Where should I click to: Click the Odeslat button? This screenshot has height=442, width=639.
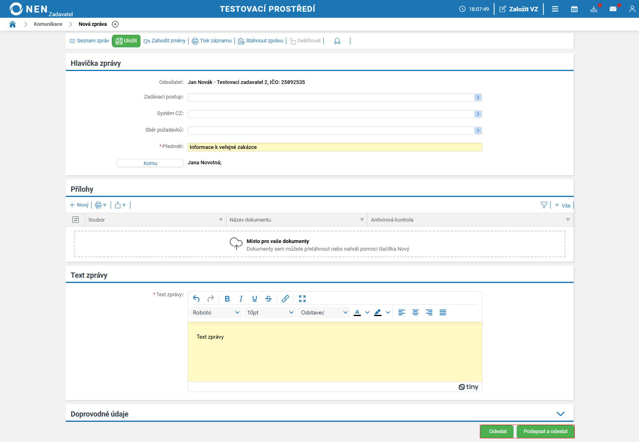(498, 432)
